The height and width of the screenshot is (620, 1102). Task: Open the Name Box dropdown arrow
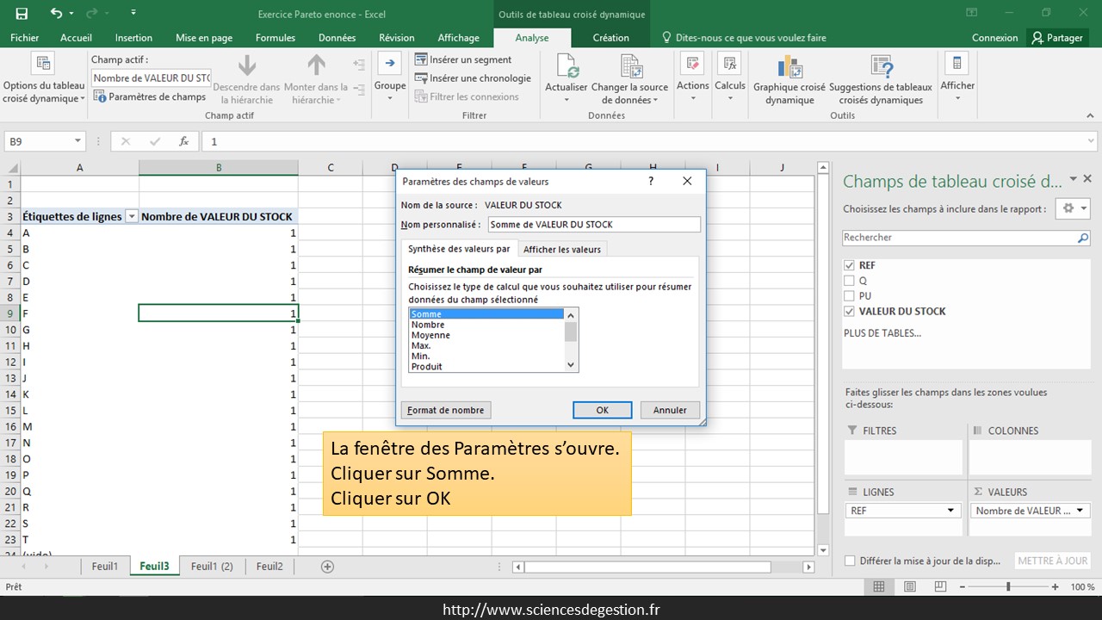point(77,141)
